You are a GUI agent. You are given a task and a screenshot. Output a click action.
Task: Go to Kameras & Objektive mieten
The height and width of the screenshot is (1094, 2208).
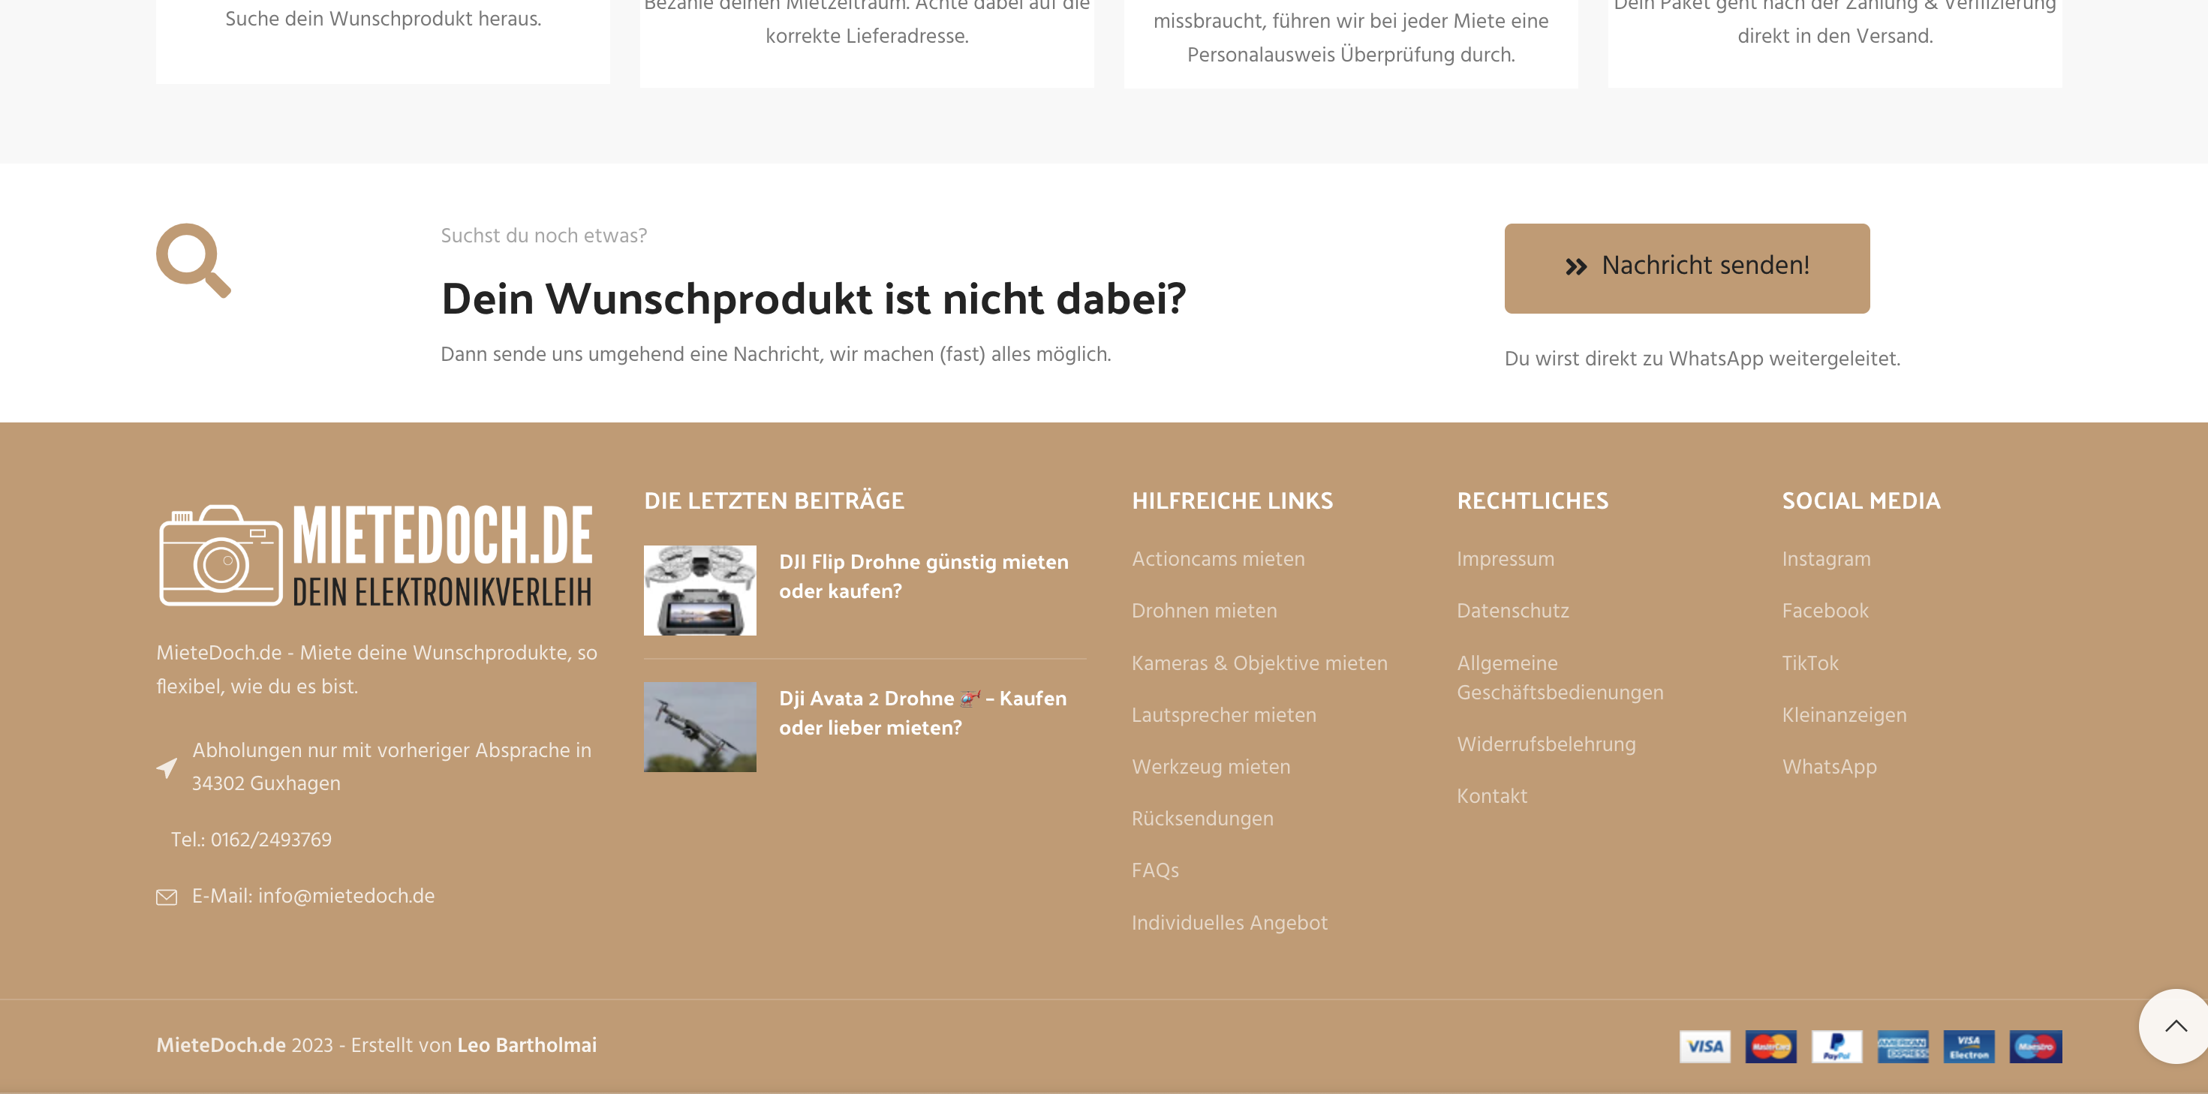pos(1259,663)
